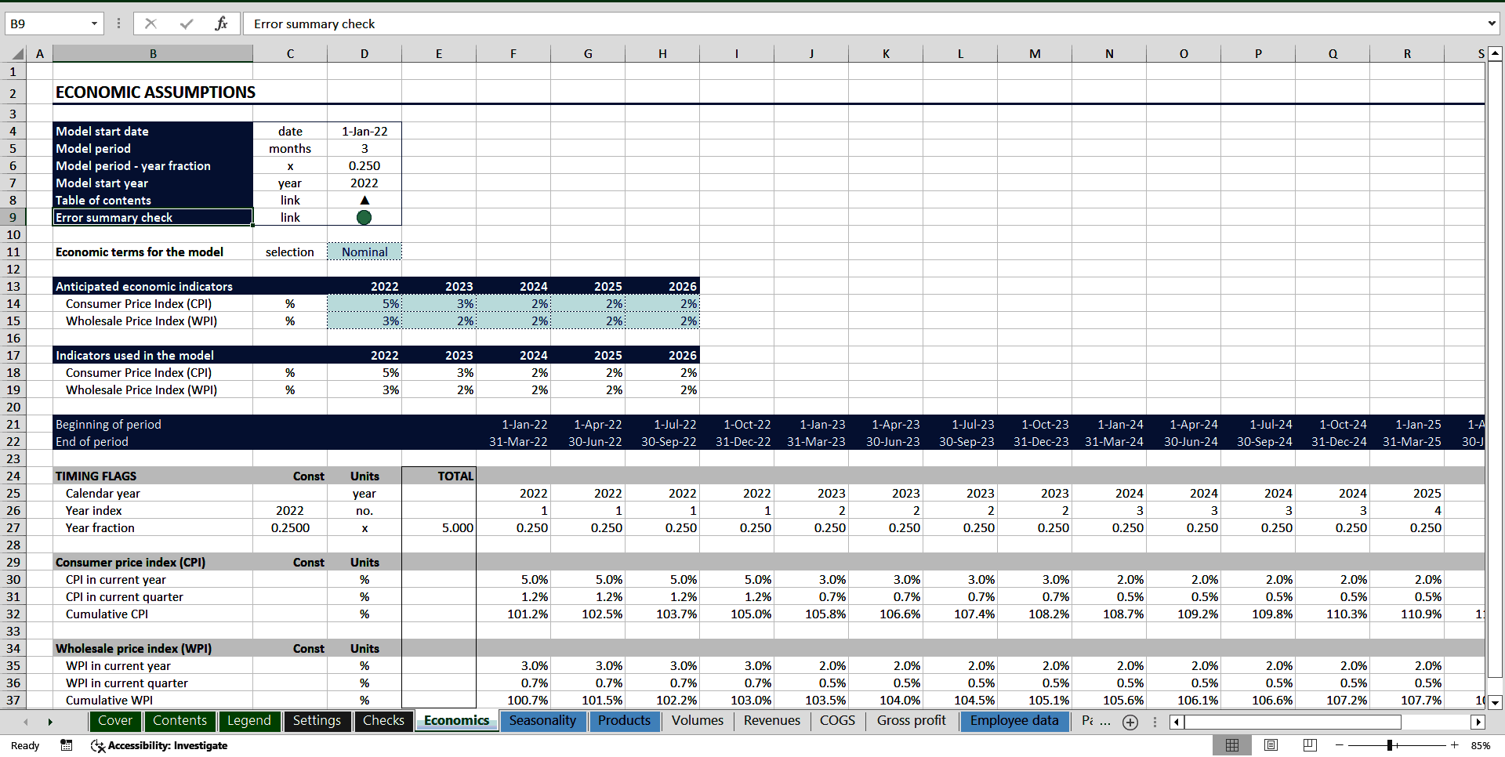Open the Contents sheet tab

[180, 721]
